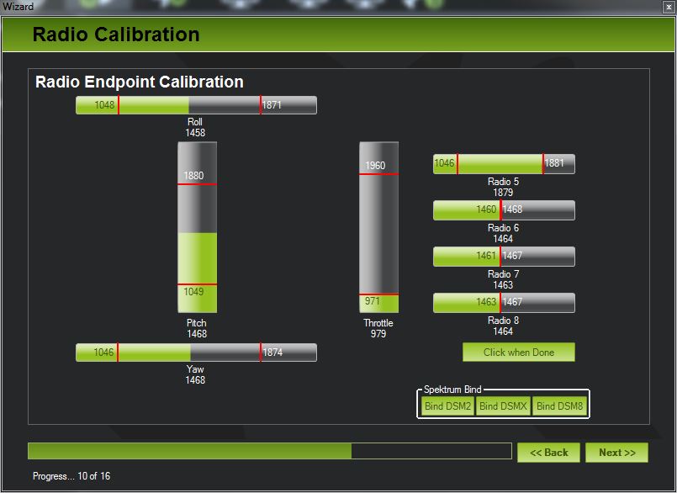Click the Radio Calibration title
The height and width of the screenshot is (493, 677).
116,34
